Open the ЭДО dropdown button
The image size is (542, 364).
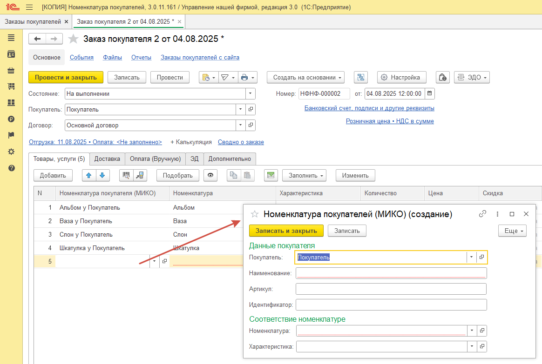[x=472, y=77]
